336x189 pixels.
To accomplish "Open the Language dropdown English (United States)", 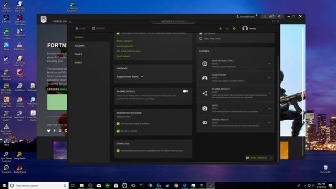I will 130,77.
